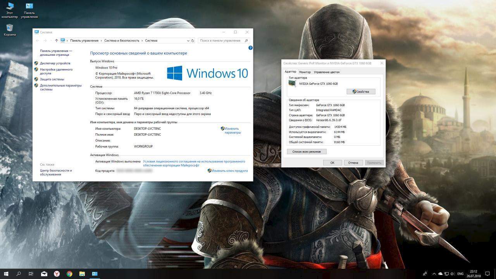Switch ENG input language indicator
The image size is (496, 279).
tap(460, 274)
